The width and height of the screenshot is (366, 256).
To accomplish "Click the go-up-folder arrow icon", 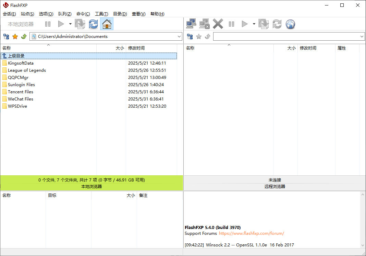I will coord(24,36).
